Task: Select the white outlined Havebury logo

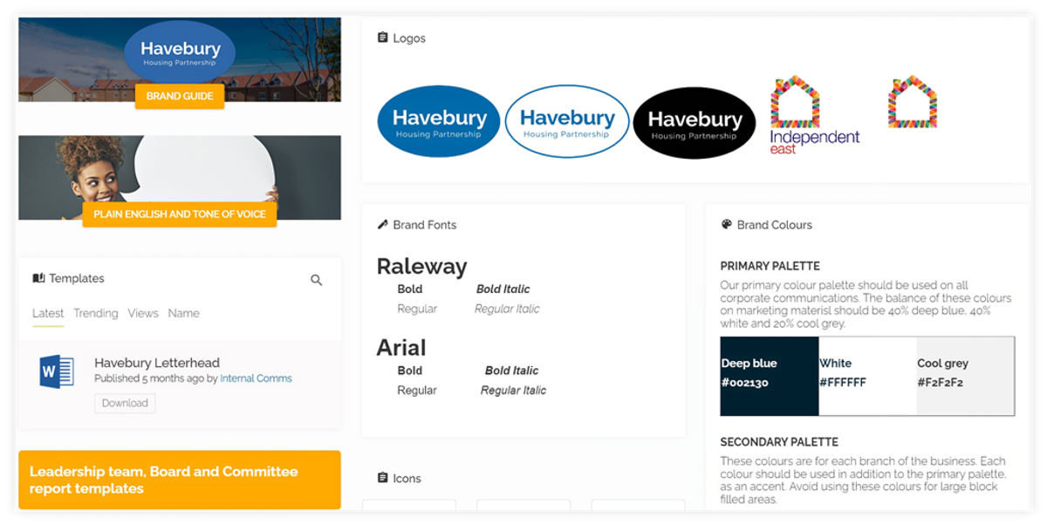Action: (x=566, y=119)
